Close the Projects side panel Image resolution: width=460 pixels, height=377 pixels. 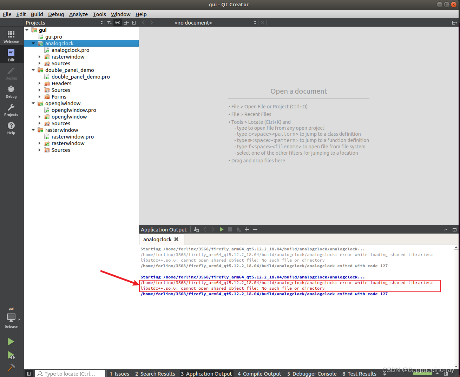[x=134, y=22]
